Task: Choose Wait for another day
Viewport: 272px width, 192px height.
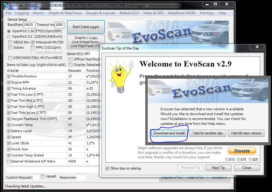Action: click(208, 133)
